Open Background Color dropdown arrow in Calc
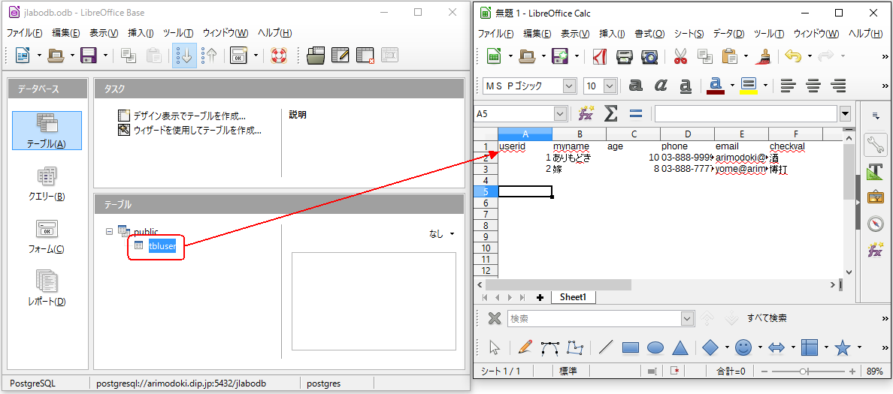Image resolution: width=893 pixels, height=394 pixels. pos(765,86)
